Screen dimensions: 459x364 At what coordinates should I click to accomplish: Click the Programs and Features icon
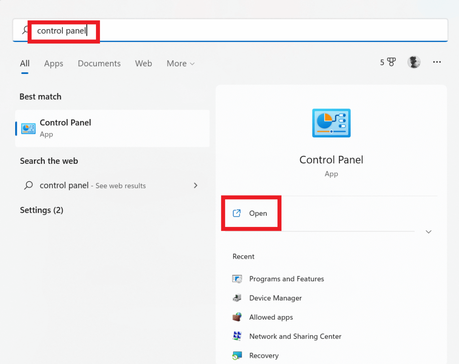pos(237,279)
